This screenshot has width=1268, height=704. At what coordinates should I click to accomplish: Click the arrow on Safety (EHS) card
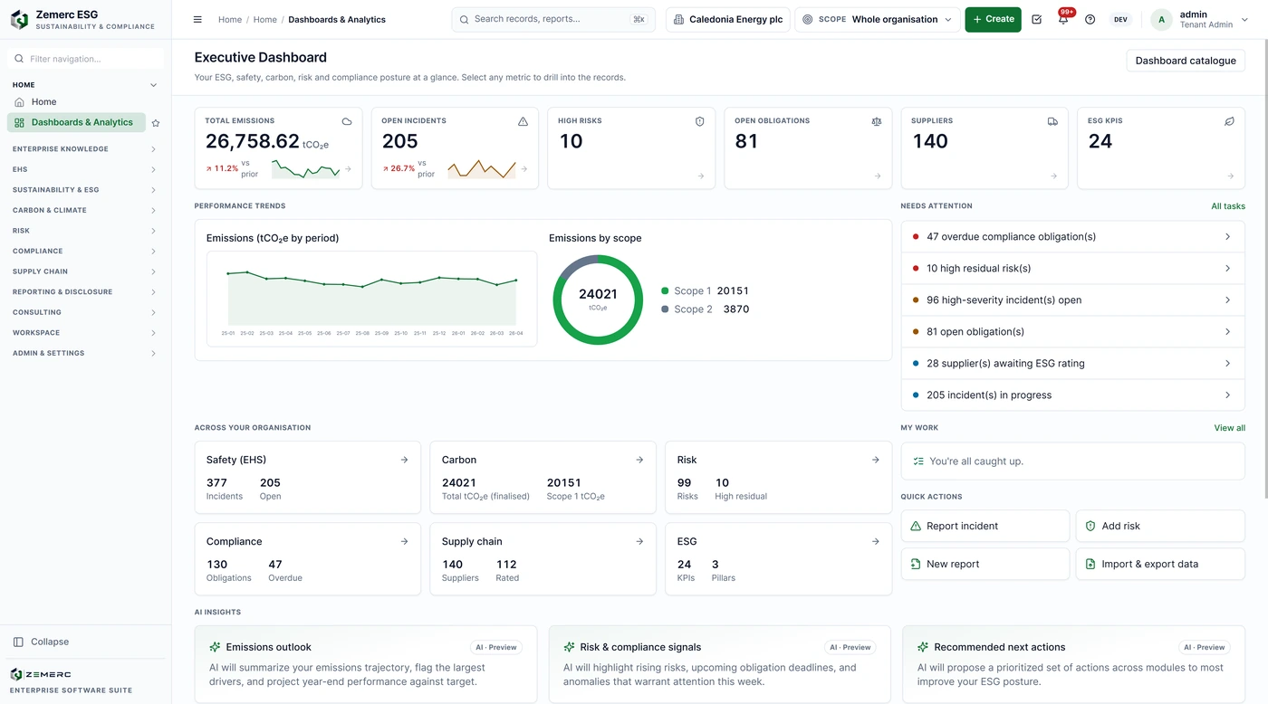point(404,460)
